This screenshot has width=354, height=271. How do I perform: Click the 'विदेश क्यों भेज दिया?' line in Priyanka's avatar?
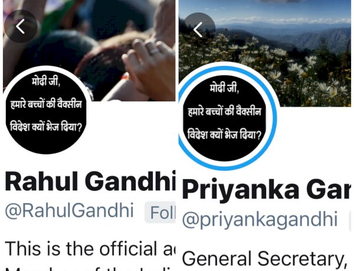[224, 135]
